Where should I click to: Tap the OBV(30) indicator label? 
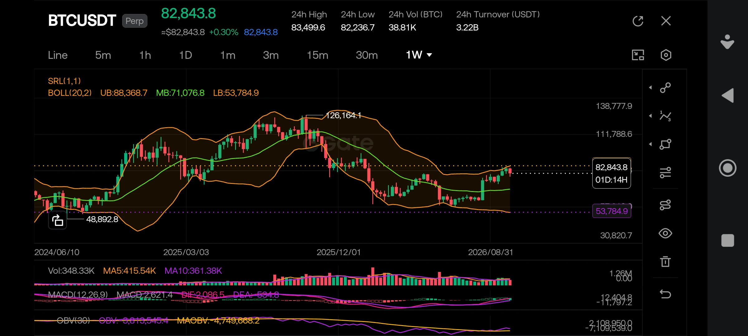(x=73, y=320)
